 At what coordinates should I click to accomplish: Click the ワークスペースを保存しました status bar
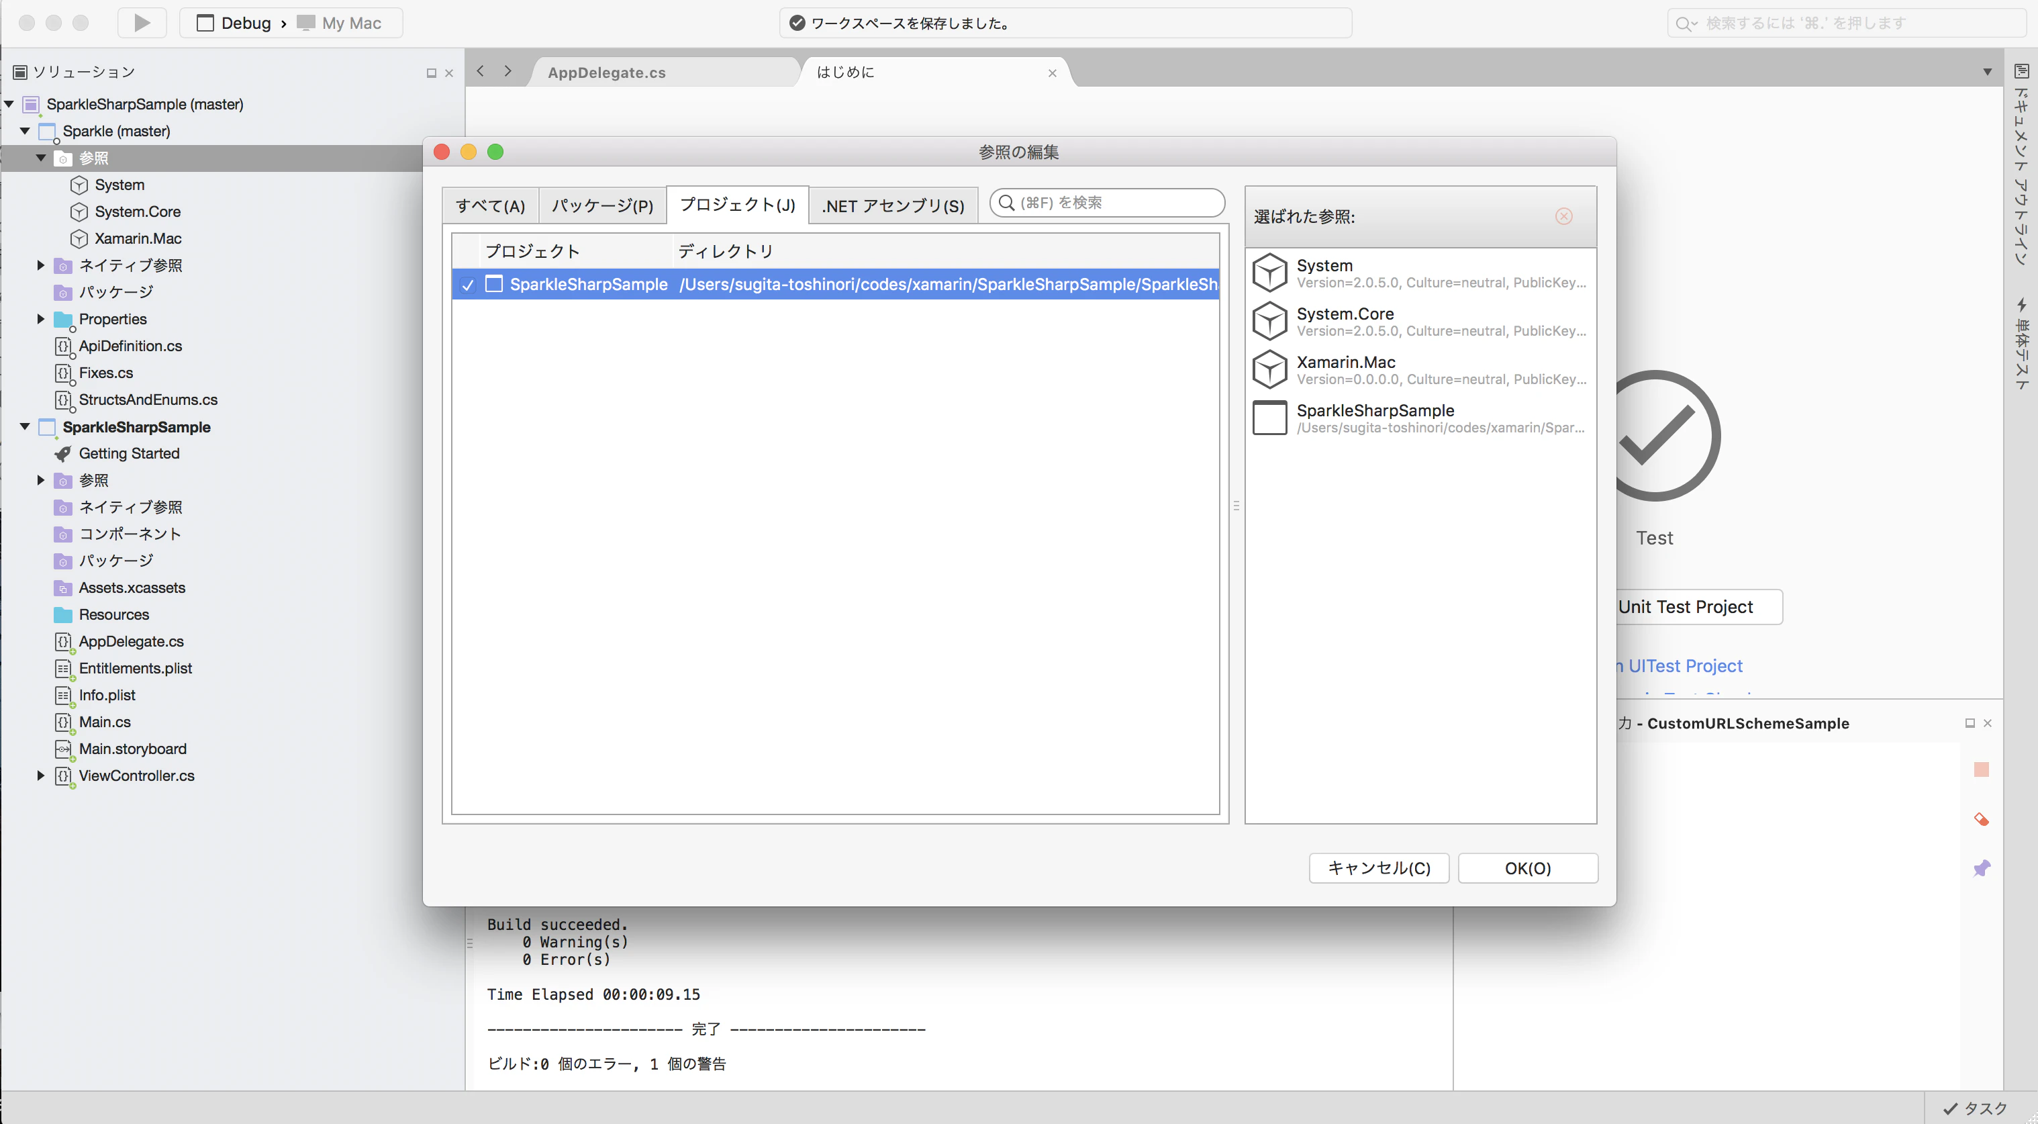[x=1065, y=23]
